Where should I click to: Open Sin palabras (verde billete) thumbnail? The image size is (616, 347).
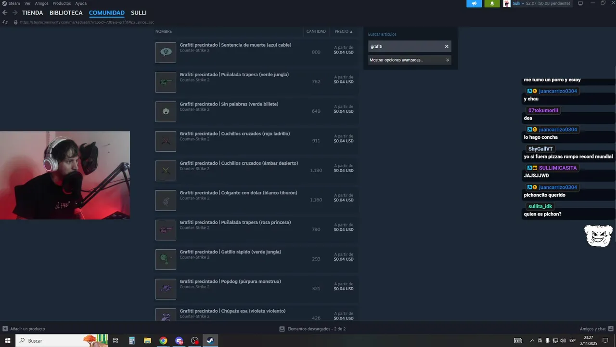(166, 111)
